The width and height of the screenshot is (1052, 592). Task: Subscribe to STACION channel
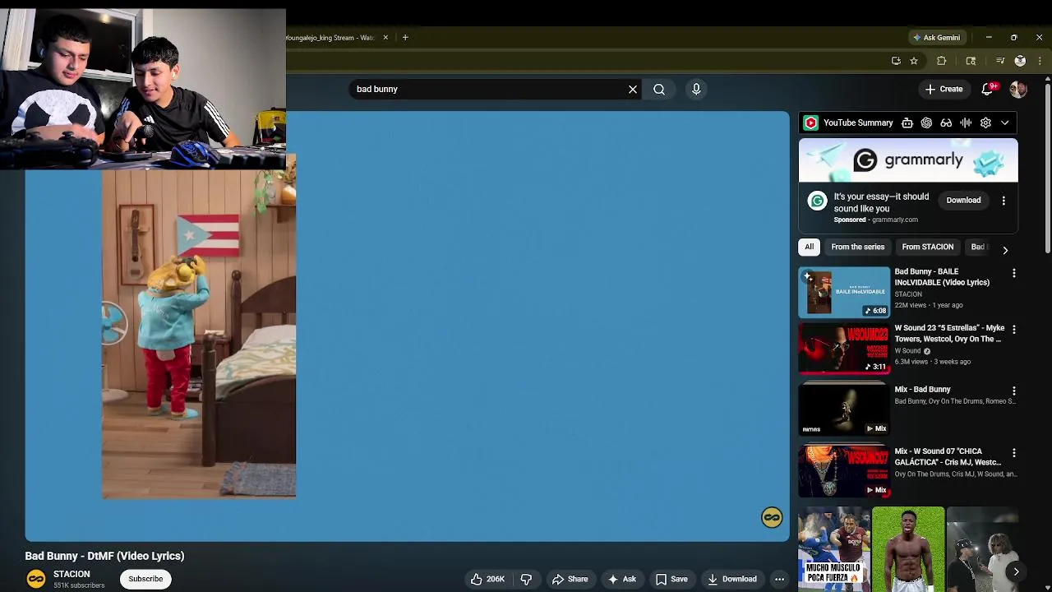145,579
